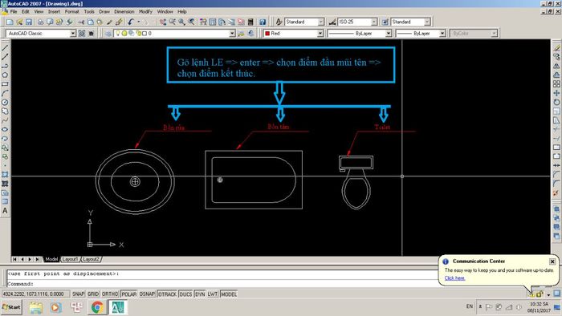Select the Explode modify tool
Screen dimensions: 562x316
point(556,193)
